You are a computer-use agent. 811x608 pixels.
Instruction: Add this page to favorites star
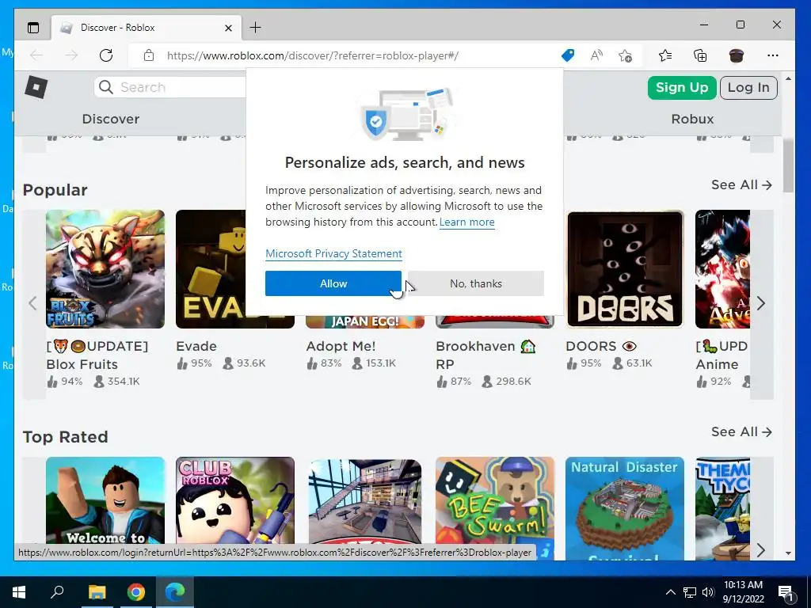tap(626, 55)
